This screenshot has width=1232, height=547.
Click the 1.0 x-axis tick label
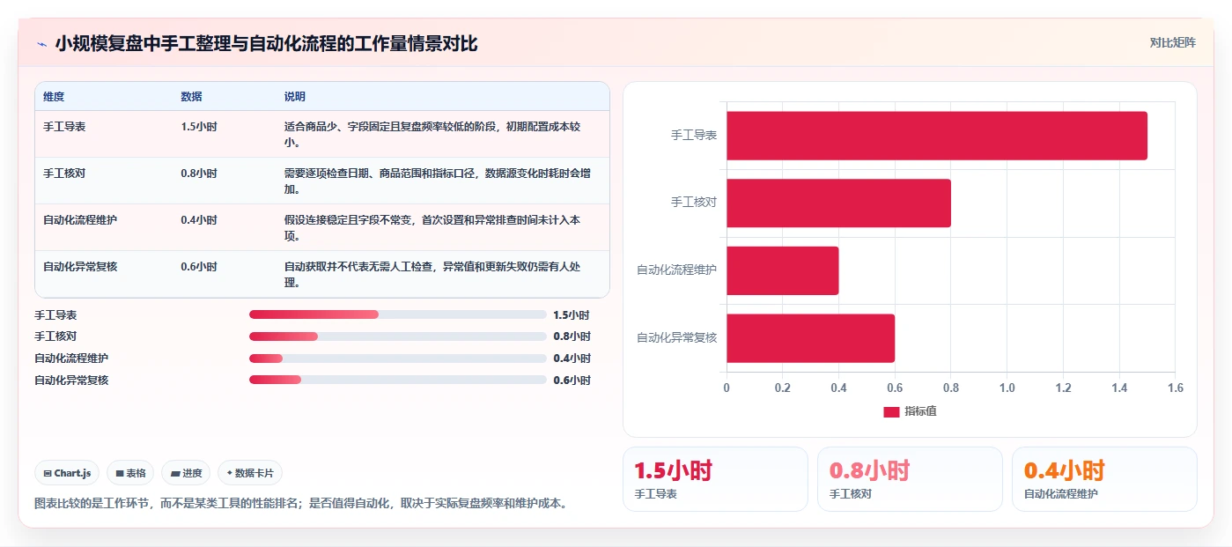1007,388
